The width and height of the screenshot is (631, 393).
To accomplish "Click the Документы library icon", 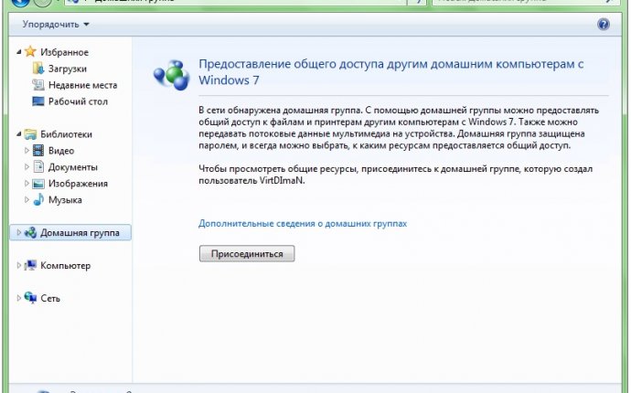I will pyautogui.click(x=38, y=166).
